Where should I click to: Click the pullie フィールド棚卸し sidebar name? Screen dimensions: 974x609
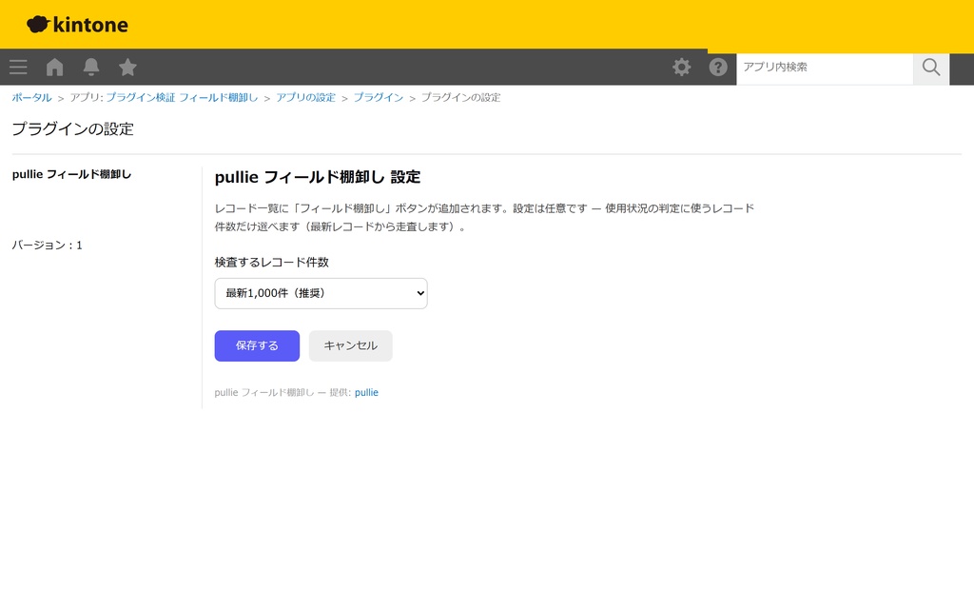pos(72,175)
